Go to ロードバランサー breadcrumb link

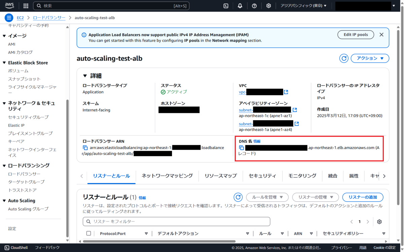coord(49,18)
